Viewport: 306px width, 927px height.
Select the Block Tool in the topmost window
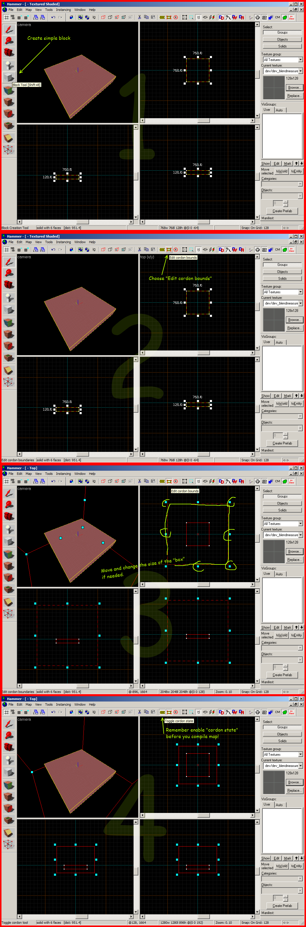(9, 77)
